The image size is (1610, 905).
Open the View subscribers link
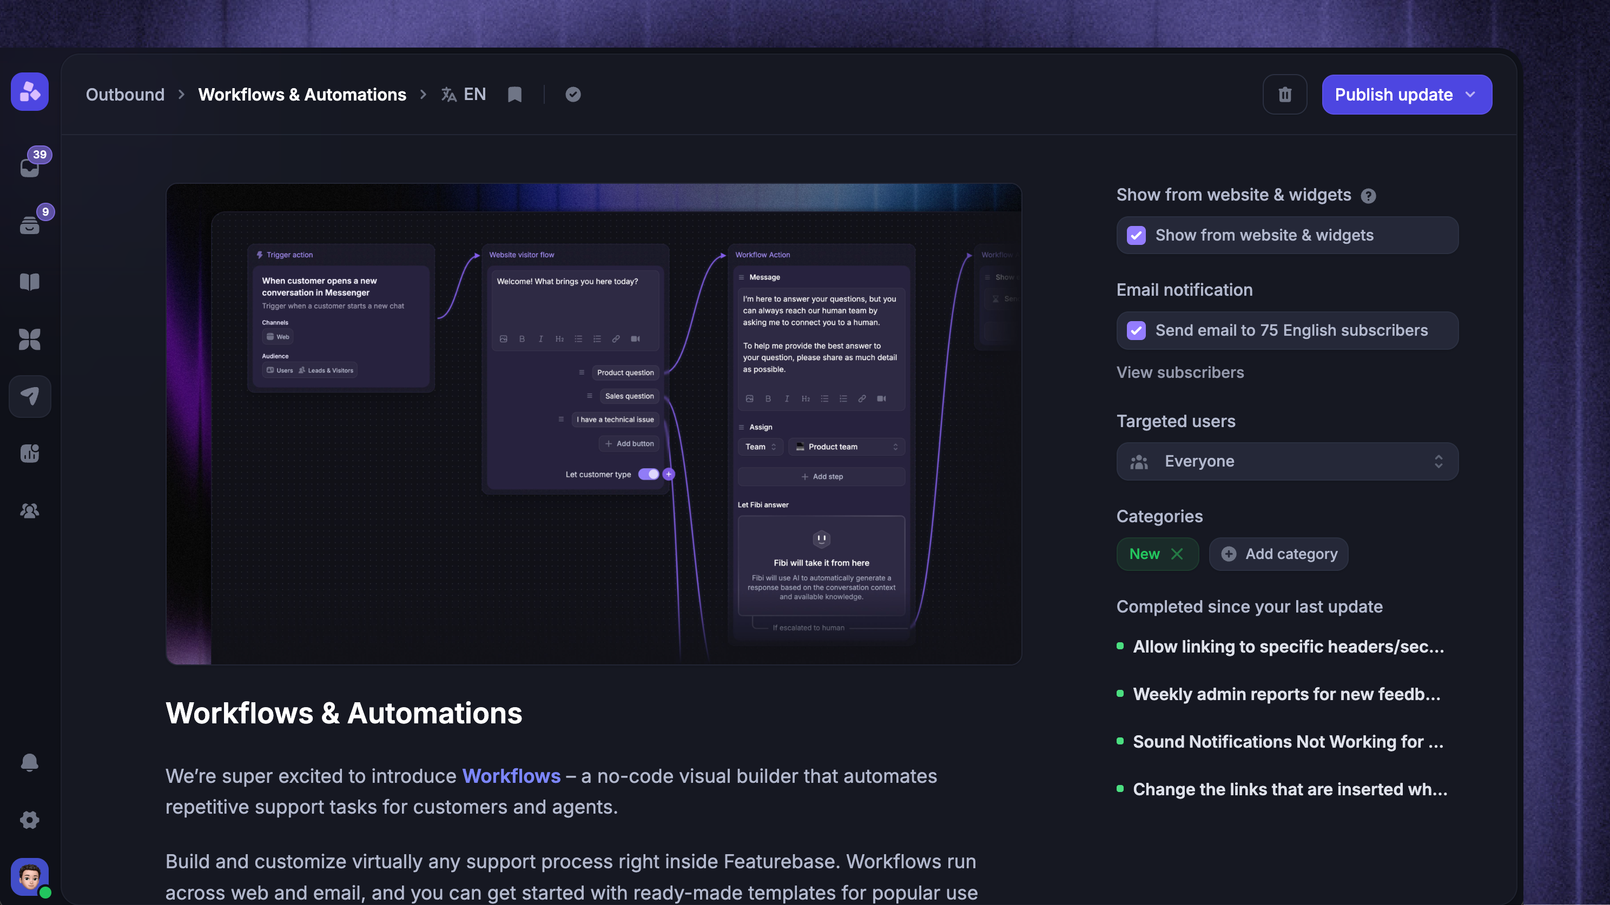pos(1180,373)
